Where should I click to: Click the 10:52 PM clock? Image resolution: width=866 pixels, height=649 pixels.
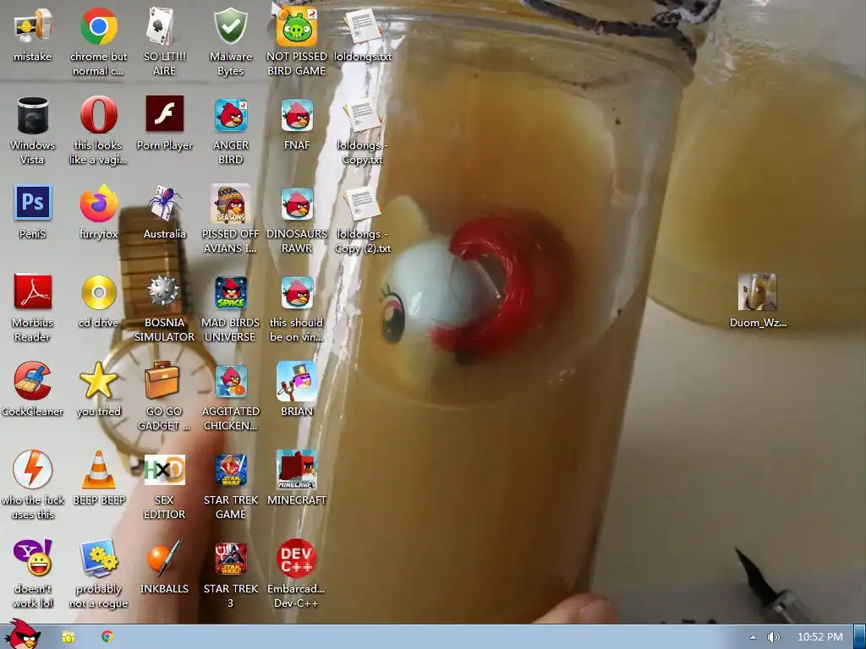pos(820,637)
